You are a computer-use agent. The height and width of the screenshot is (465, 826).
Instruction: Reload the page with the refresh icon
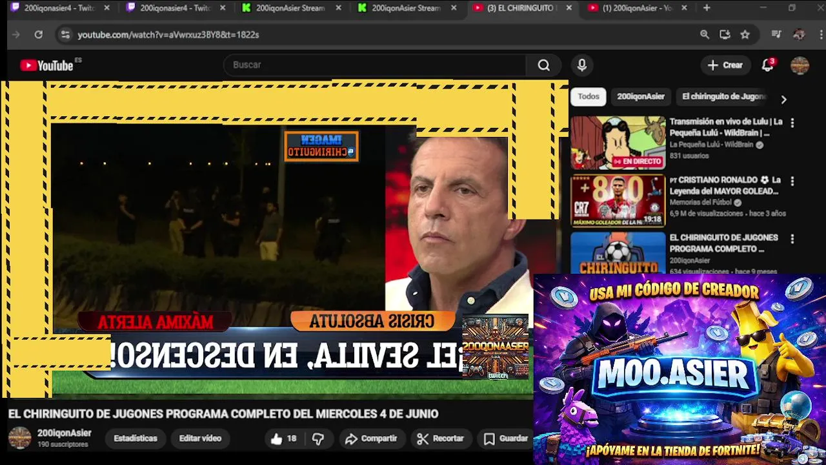[39, 34]
